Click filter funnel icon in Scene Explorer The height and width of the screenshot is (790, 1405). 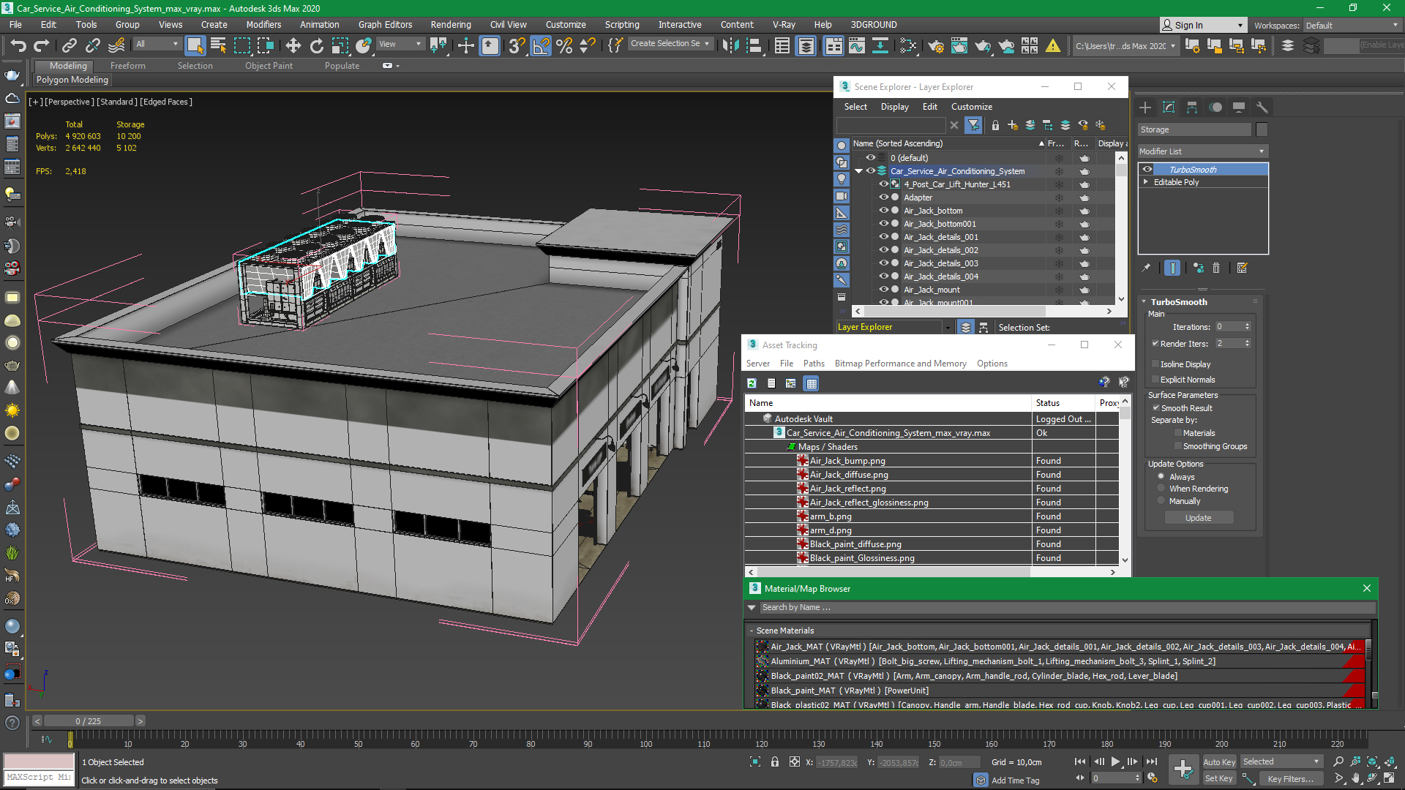[973, 125]
